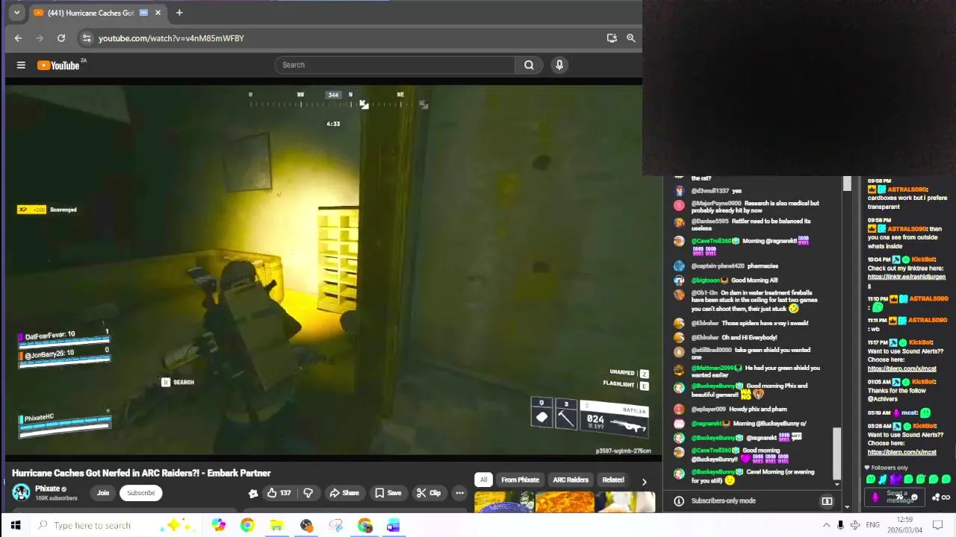This screenshot has height=537, width=956.
Task: Open the lower blerp.com link in Kick chat
Action: [901, 452]
